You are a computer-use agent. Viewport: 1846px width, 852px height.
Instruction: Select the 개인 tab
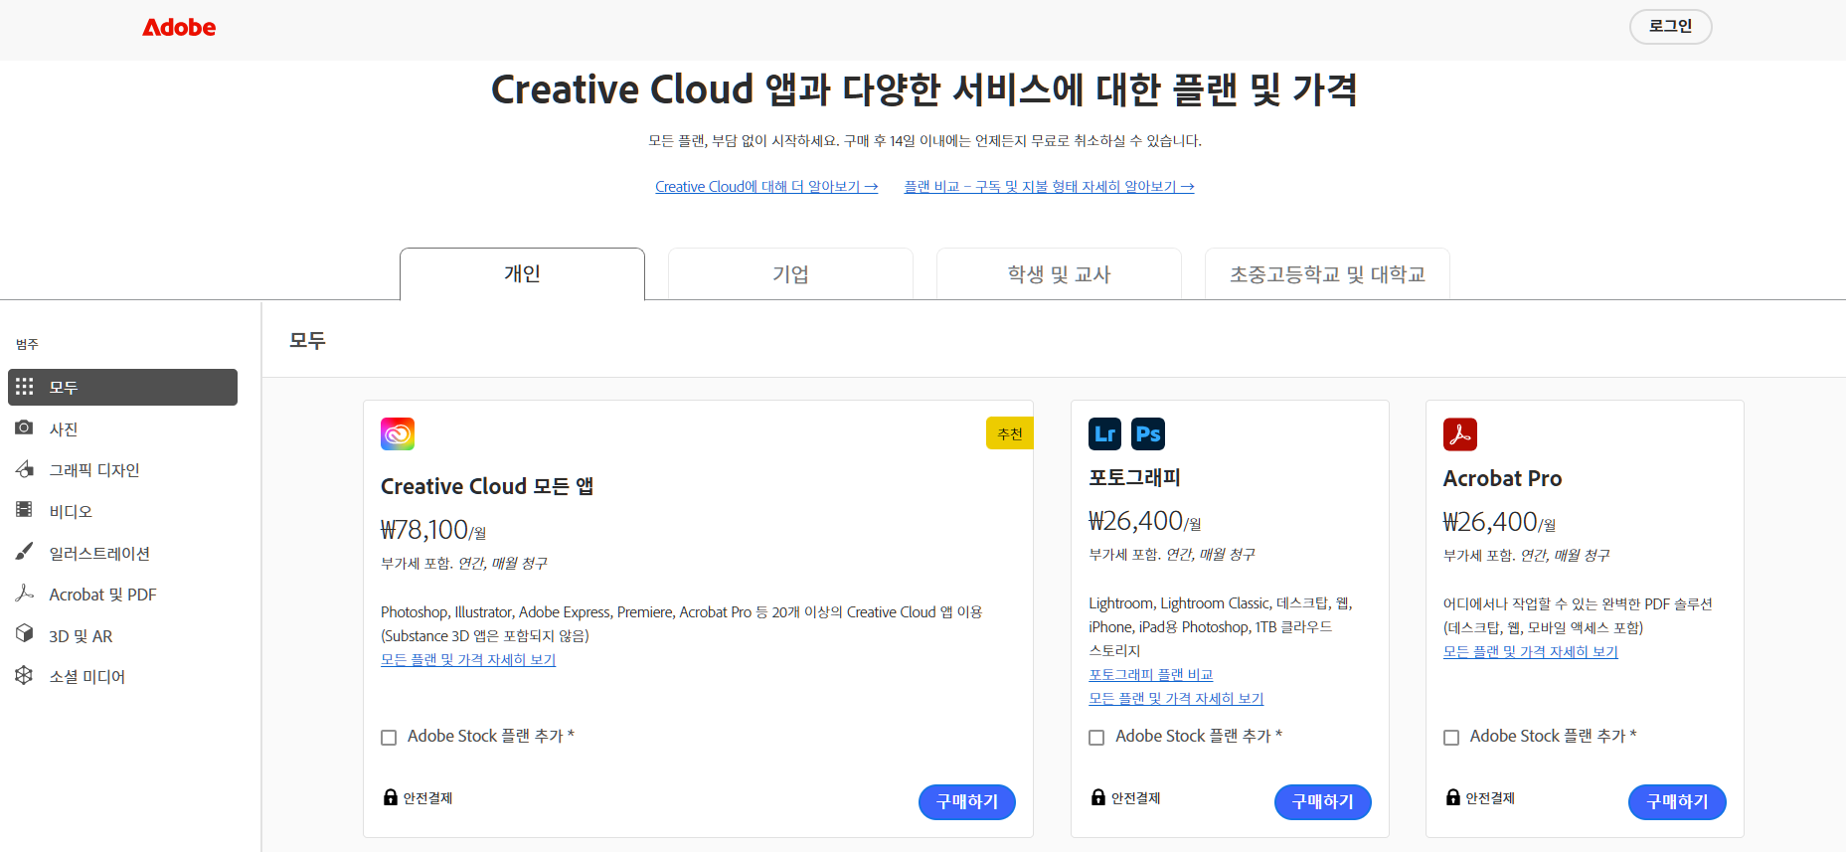pos(522,274)
